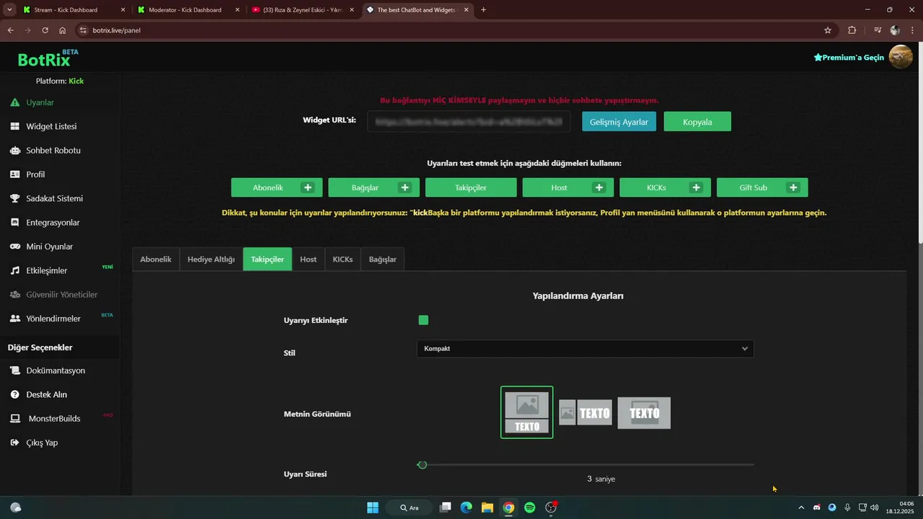Reload the page using the refresh icon
The image size is (923, 519).
(45, 30)
